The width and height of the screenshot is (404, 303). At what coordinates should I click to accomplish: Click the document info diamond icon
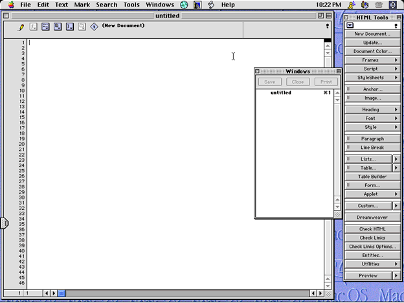(x=93, y=27)
